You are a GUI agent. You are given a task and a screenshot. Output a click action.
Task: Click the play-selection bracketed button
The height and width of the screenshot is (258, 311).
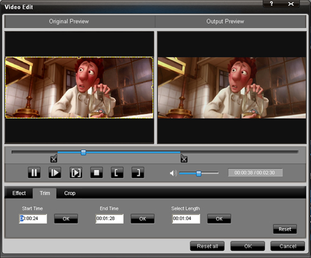click(x=76, y=173)
